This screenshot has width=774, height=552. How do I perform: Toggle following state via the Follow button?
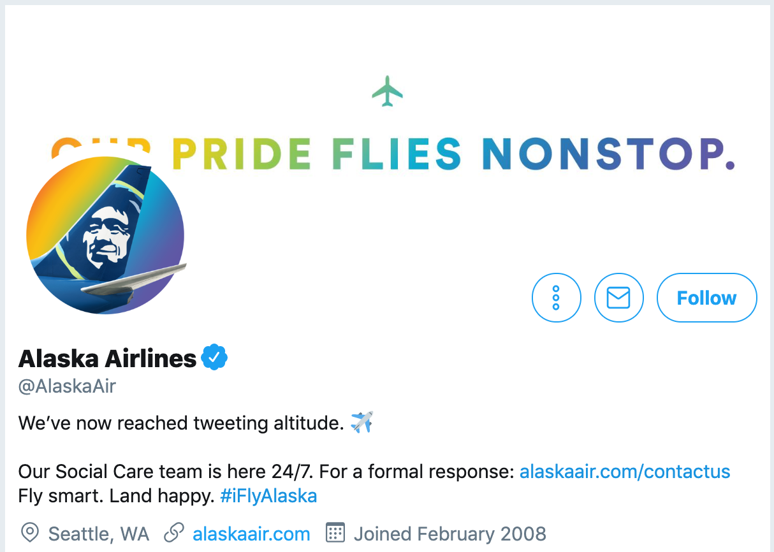click(x=706, y=297)
